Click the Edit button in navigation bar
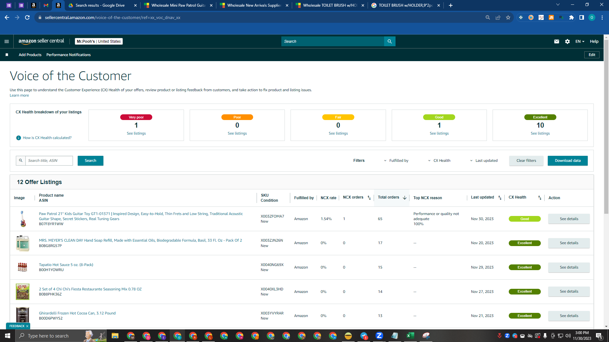This screenshot has width=609, height=342. click(592, 55)
